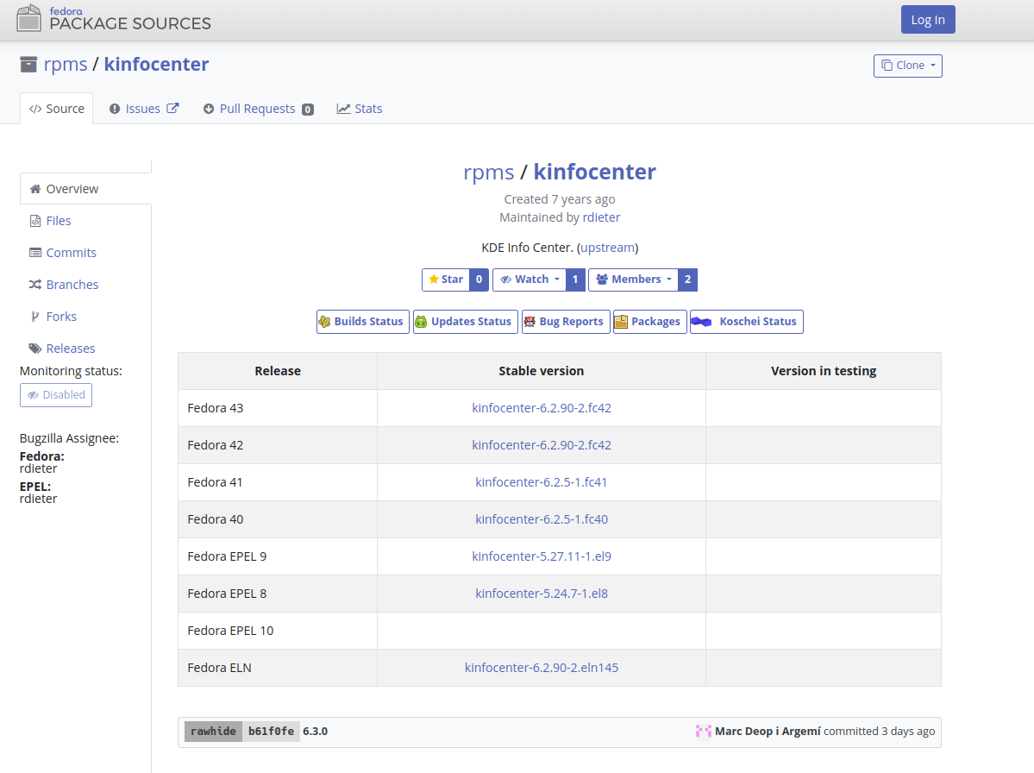Open kinfocenter-5.27.11-1.el9 link
This screenshot has height=773, width=1034.
point(542,556)
